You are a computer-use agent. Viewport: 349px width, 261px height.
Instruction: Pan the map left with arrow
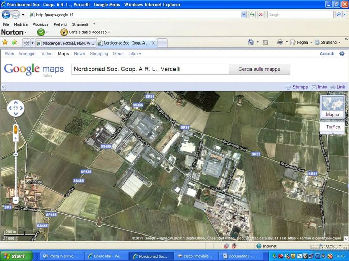pos(10,108)
